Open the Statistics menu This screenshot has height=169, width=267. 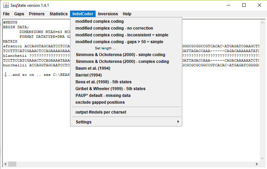point(59,14)
